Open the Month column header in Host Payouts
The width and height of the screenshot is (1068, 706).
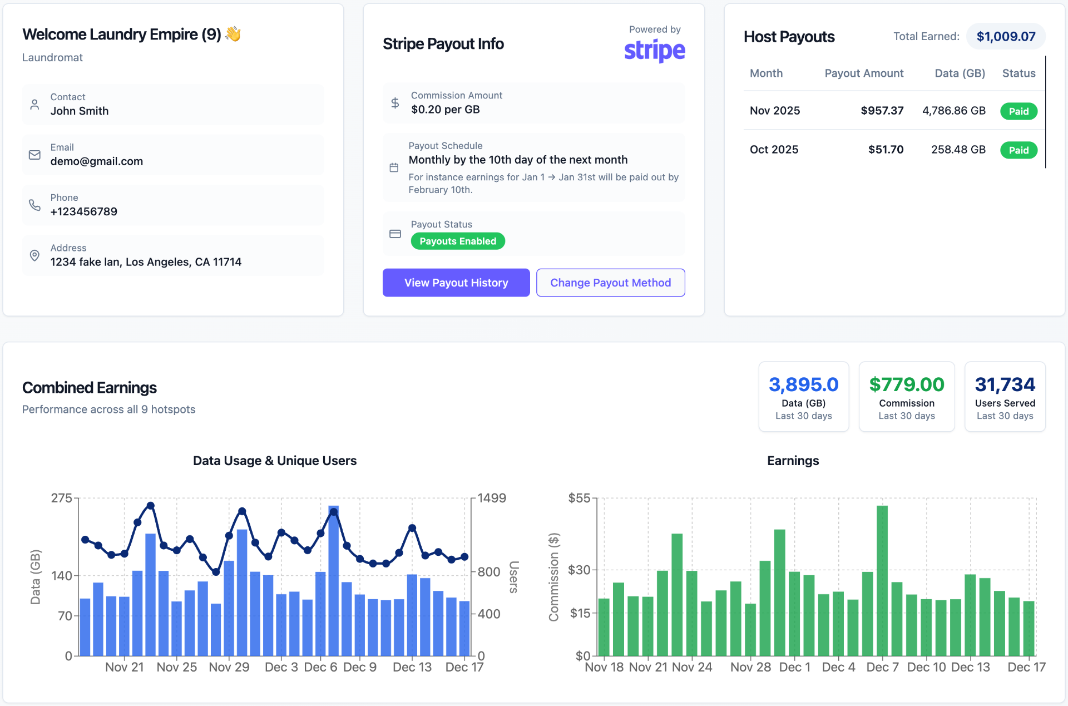point(766,73)
